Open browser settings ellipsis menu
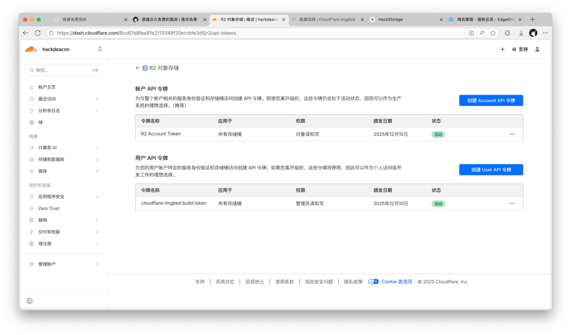571x335 pixels. [x=545, y=33]
